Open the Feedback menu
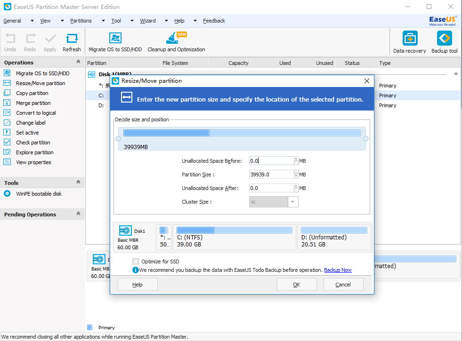 (x=214, y=21)
